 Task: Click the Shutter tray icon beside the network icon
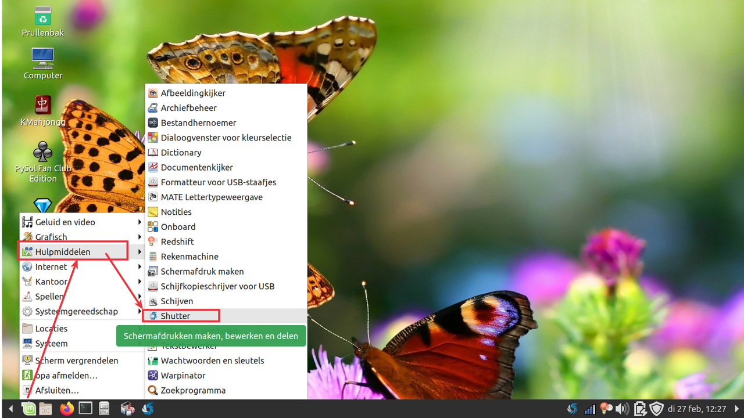pyautogui.click(x=573, y=409)
